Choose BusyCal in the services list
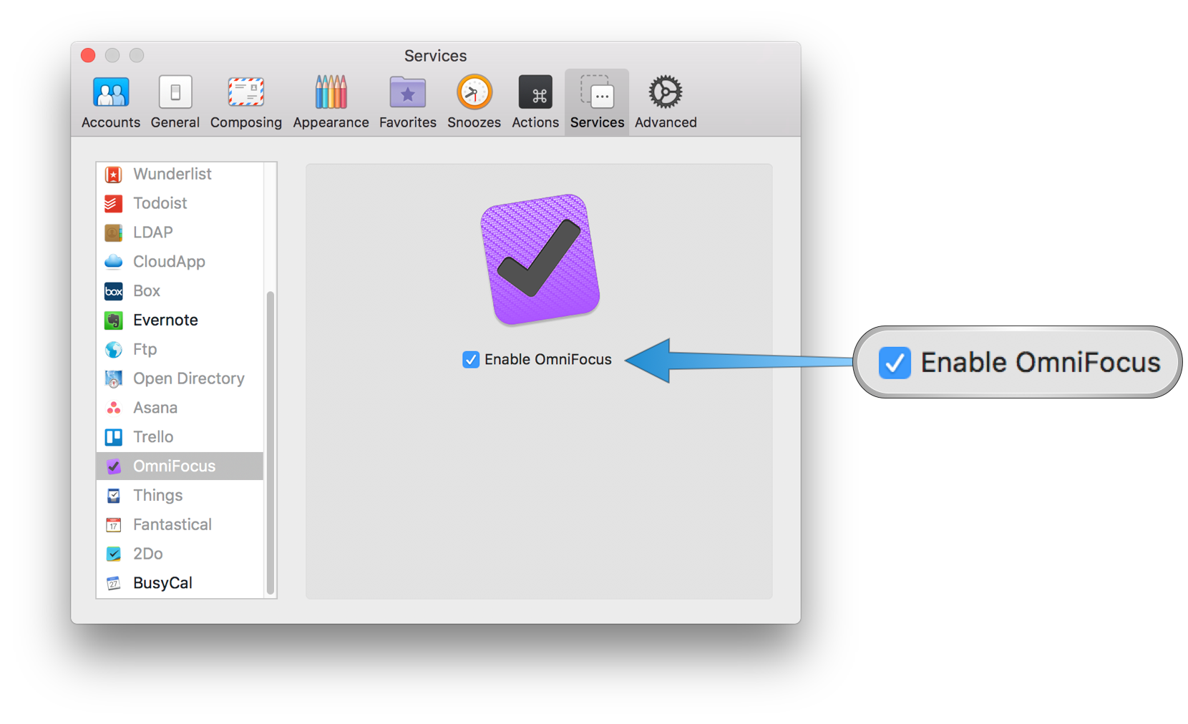The height and width of the screenshot is (724, 1188). click(x=180, y=583)
